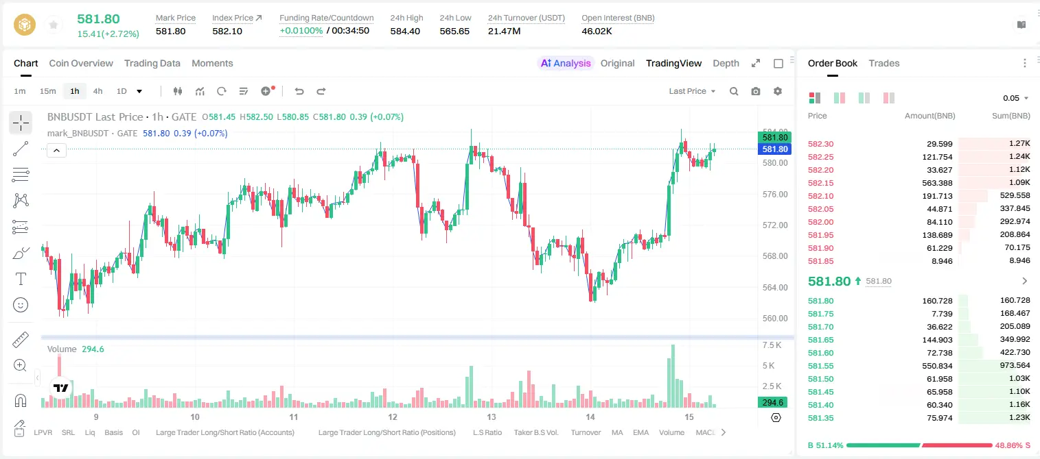Click the undo arrow in chart toolbar
The image size is (1040, 459).
tap(299, 91)
